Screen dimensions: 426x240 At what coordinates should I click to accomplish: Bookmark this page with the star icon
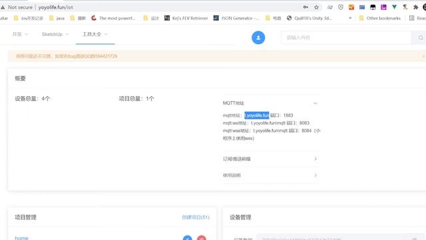316,7
